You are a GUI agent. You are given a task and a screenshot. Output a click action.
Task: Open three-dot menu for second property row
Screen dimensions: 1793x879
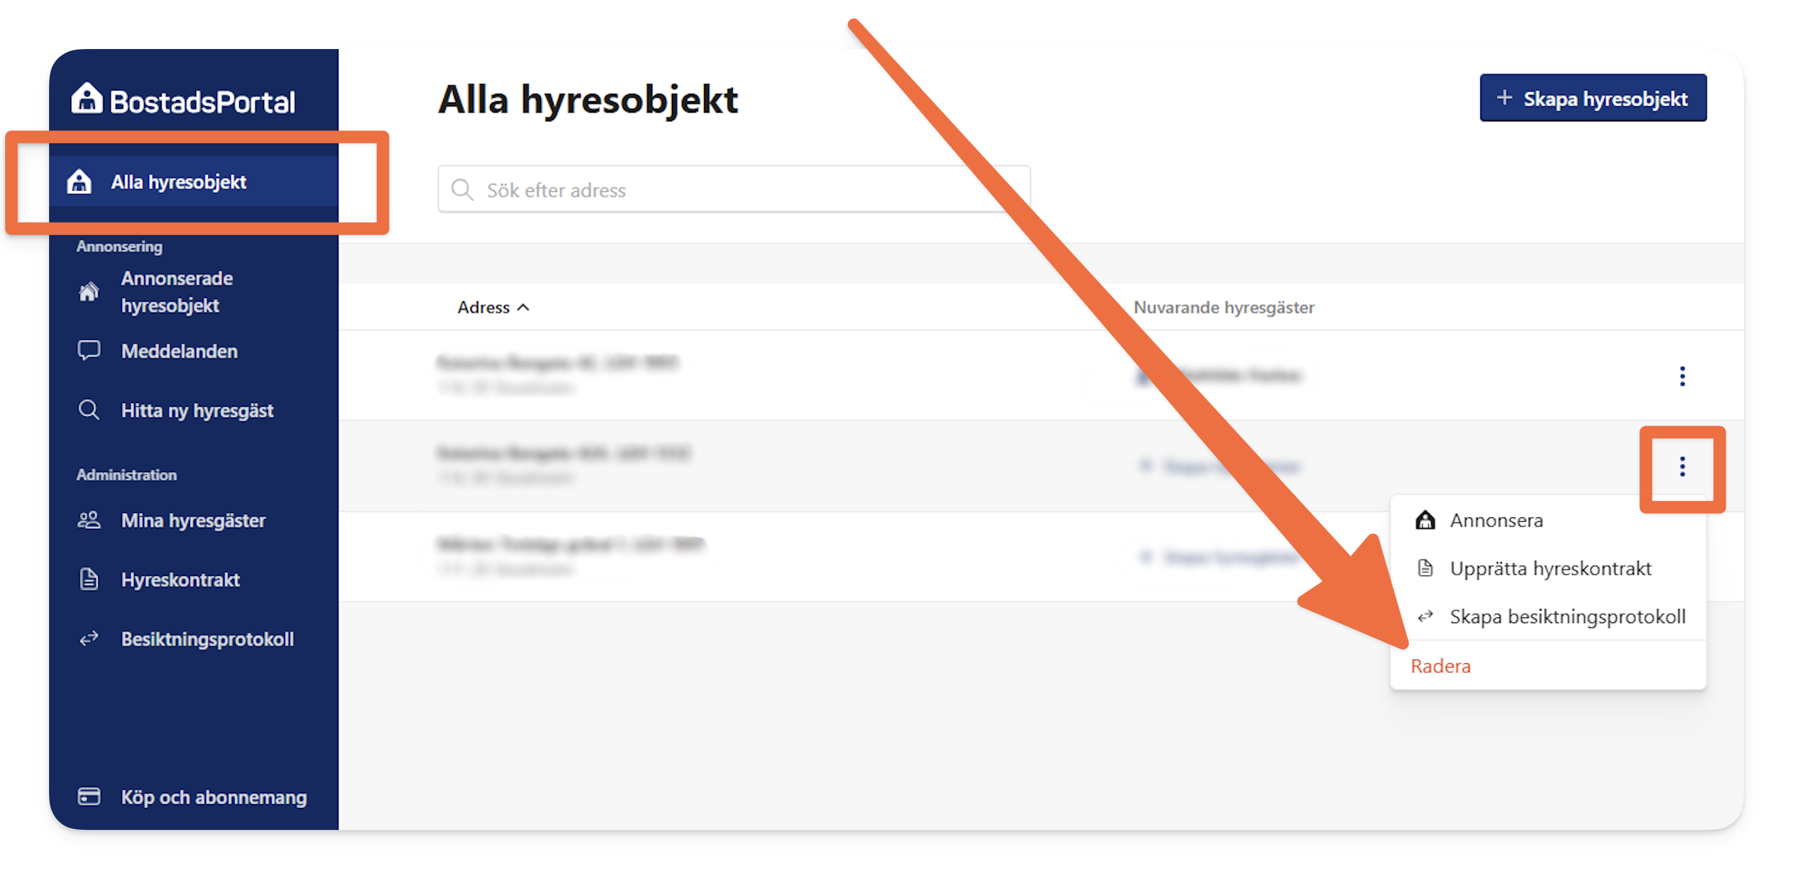pyautogui.click(x=1682, y=467)
